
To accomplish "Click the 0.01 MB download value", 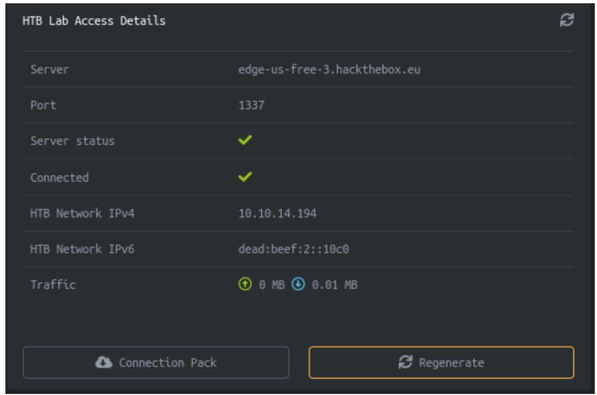I will tap(335, 285).
